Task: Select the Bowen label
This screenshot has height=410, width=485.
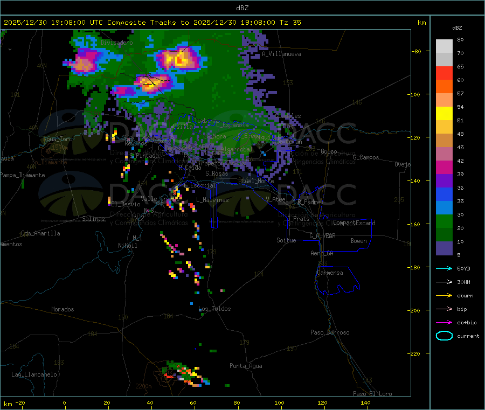Action: tap(358, 241)
